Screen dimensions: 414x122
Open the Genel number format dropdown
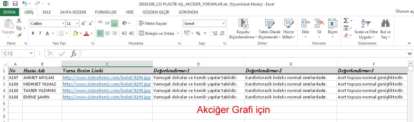(223, 24)
